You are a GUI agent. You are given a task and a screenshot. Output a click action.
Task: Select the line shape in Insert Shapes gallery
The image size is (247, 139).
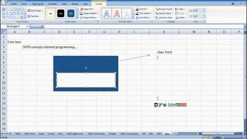[x=7, y=9]
